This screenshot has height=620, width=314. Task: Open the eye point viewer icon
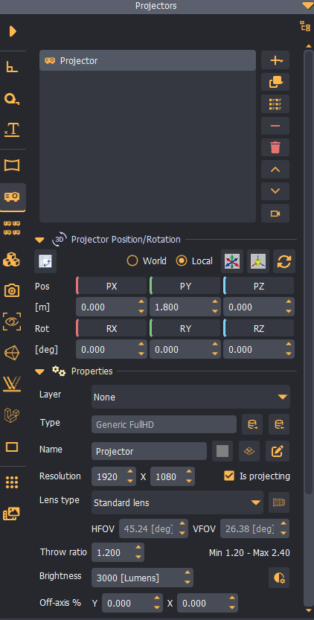click(x=12, y=321)
